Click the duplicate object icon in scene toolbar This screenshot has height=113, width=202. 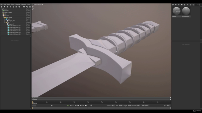coord(27,7)
